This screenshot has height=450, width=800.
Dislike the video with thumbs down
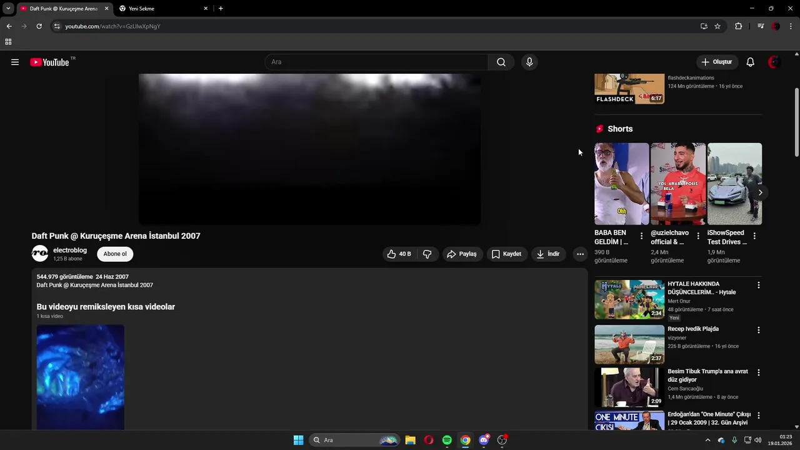coord(427,254)
